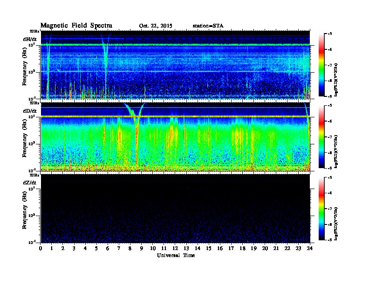This screenshot has width=369, height=285.
Task: Click the '-7' tick on dD/dt color bar
Action: (330, 137)
